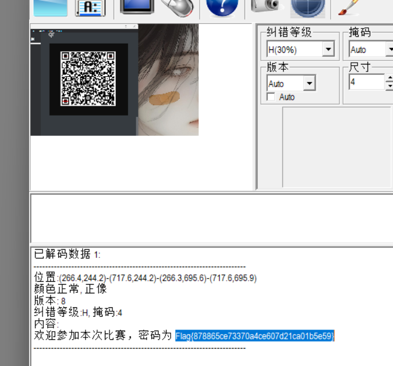Image resolution: width=393 pixels, height=366 pixels.
Task: Click the QR code in the loaded image
Action: click(x=88, y=79)
